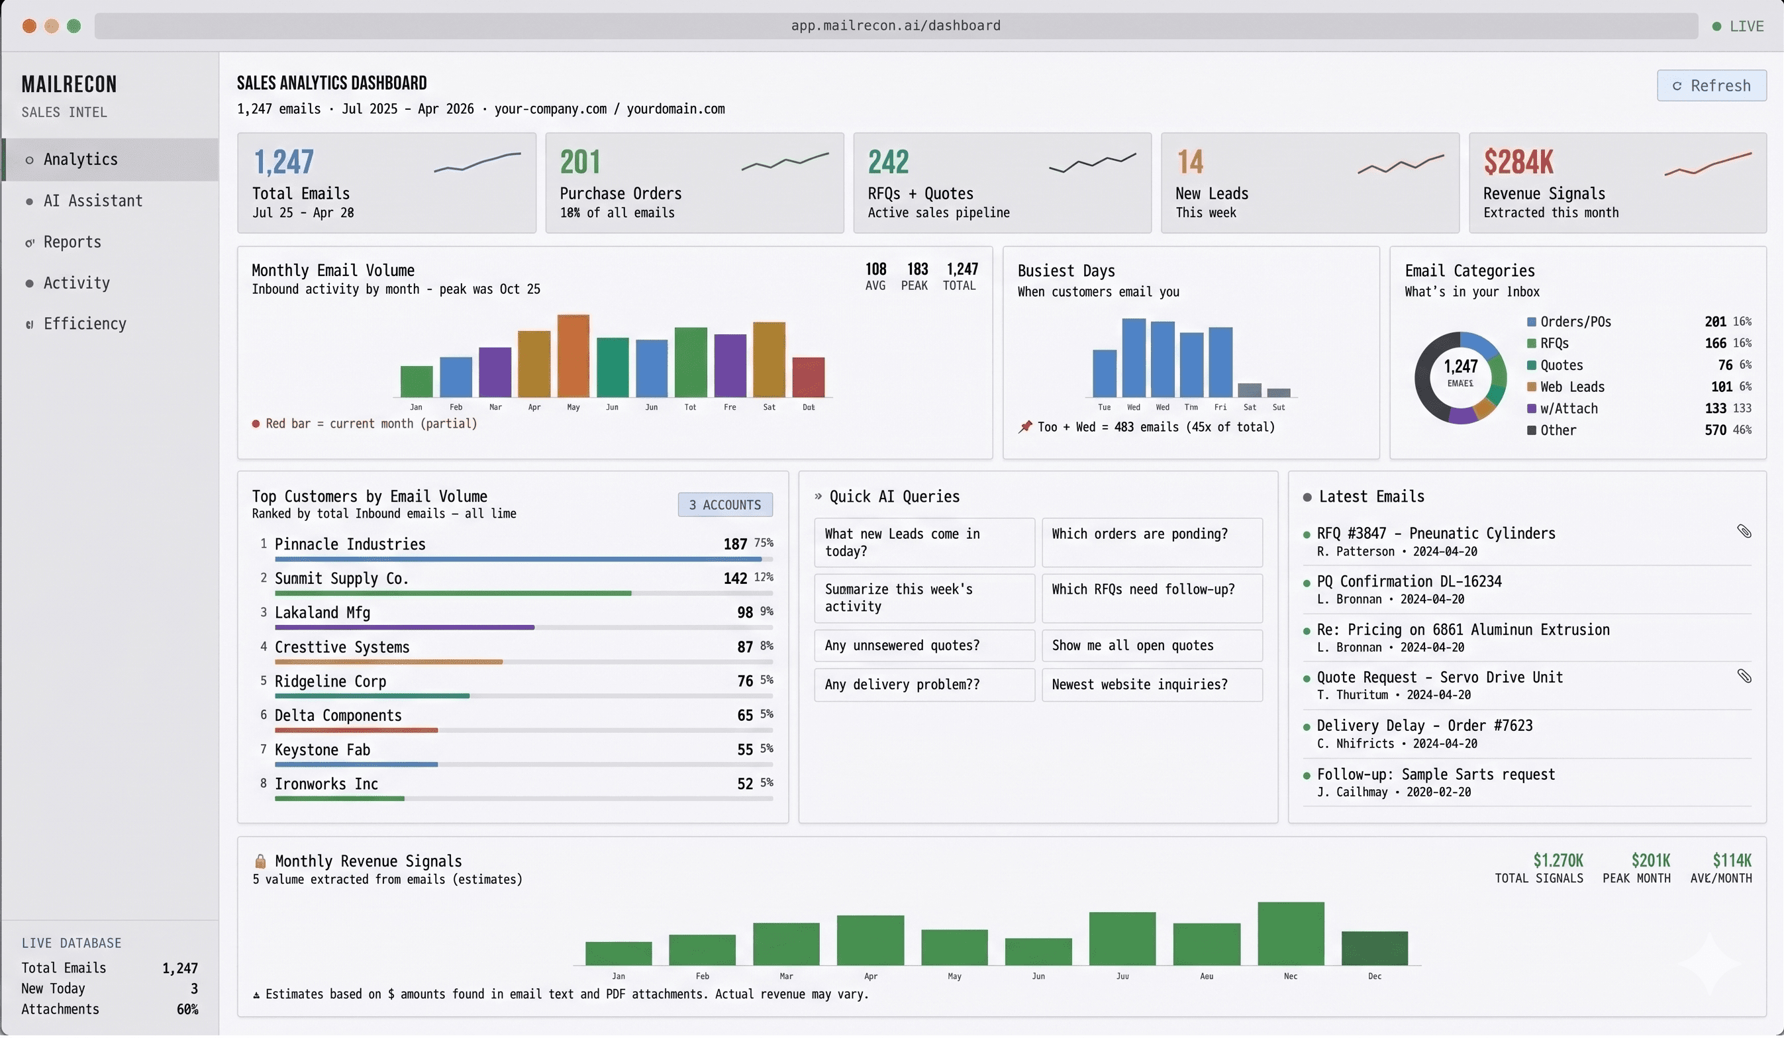The width and height of the screenshot is (1784, 1038).
Task: Click the Total Emails sparkline
Action: coord(477,162)
